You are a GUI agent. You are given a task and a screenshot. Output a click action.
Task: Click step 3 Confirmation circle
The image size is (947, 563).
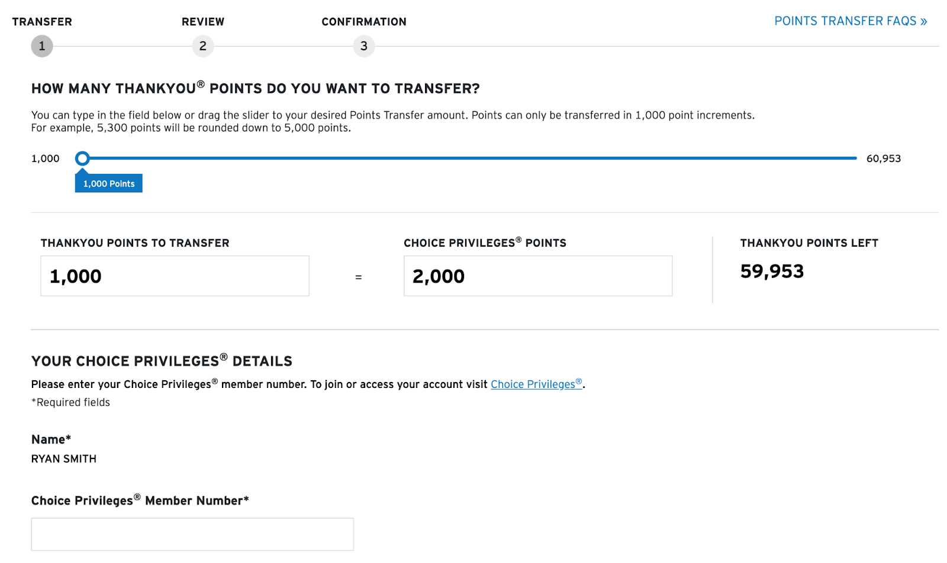[364, 46]
